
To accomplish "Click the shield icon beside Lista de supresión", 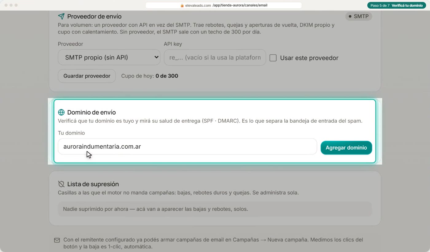I will pyautogui.click(x=61, y=184).
